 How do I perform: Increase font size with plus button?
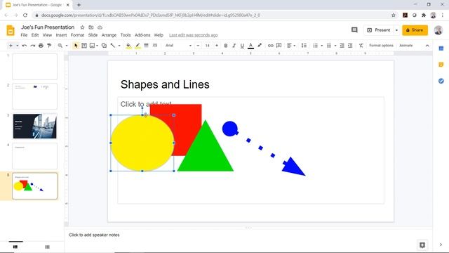point(217,46)
